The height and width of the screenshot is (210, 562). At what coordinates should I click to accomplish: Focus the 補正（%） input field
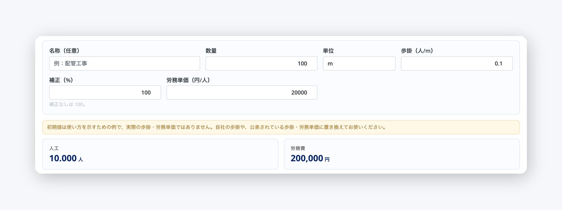tap(105, 92)
